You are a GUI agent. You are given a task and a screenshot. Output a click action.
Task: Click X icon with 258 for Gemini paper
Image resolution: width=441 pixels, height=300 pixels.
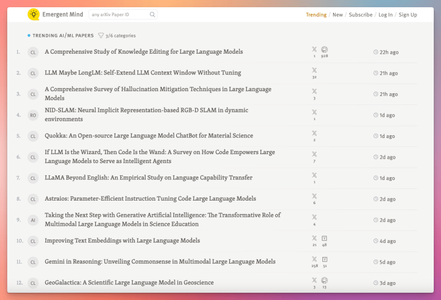[x=314, y=259]
